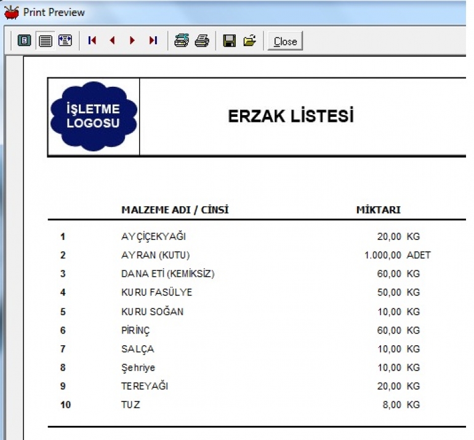Image resolution: width=474 pixels, height=440 pixels.
Task: Select the Zoom to Width icon
Action: coord(65,40)
